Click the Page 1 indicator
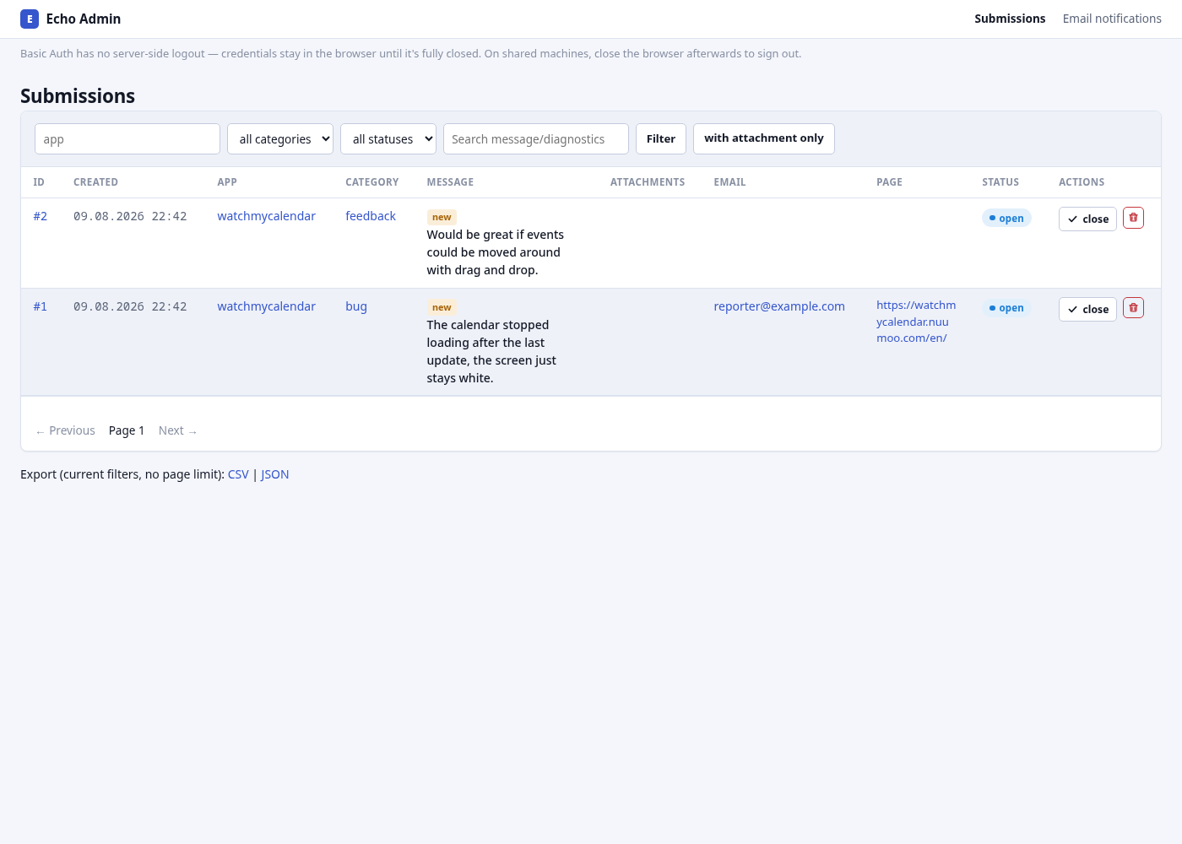1182x844 pixels. (x=127, y=430)
